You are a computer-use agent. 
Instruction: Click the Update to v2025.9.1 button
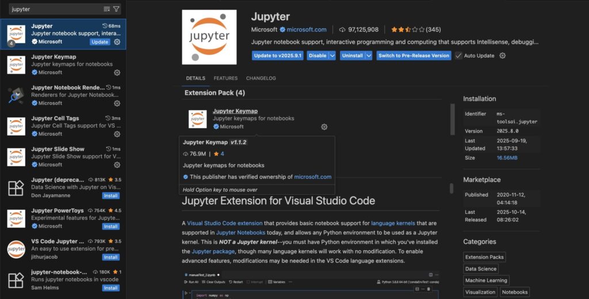coord(277,56)
